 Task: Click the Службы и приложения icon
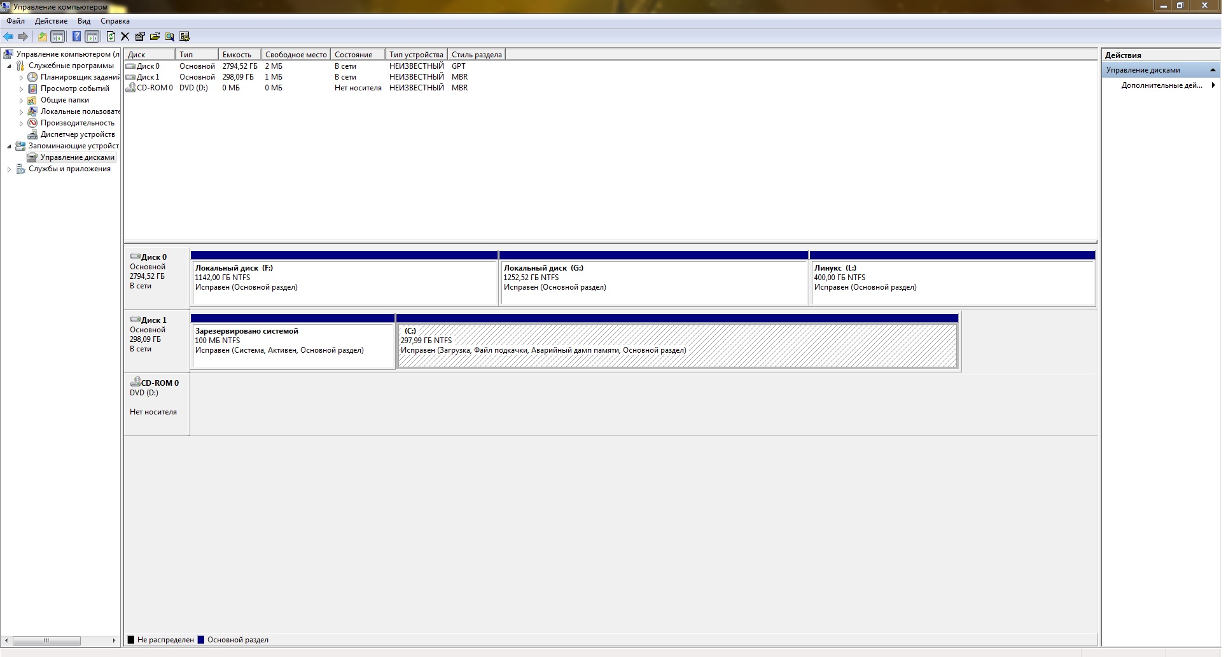coord(20,169)
